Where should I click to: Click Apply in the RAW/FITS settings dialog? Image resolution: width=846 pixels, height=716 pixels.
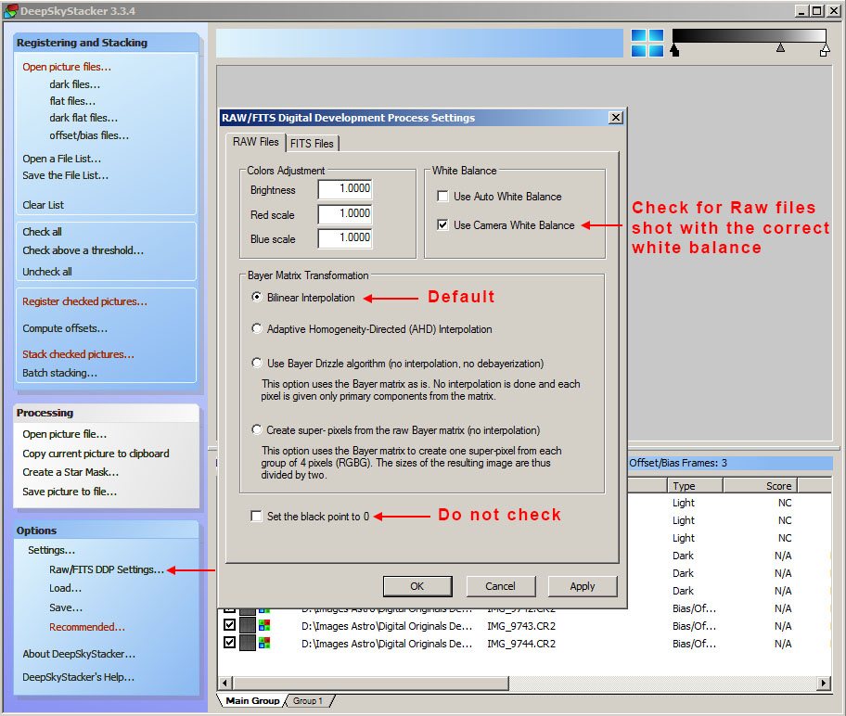583,586
